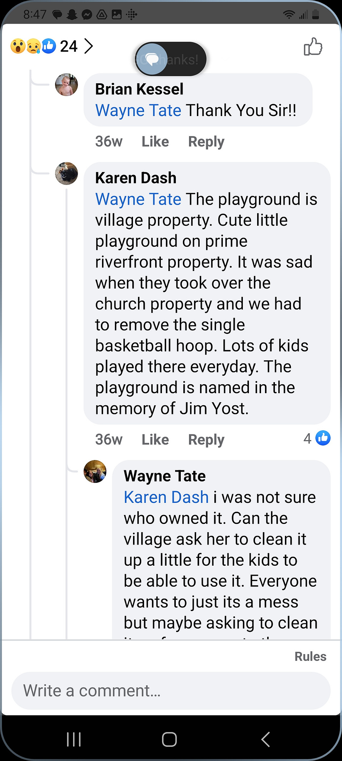Reply to Brian Kessel's comment
Screen dimensions: 342x761
(x=206, y=142)
